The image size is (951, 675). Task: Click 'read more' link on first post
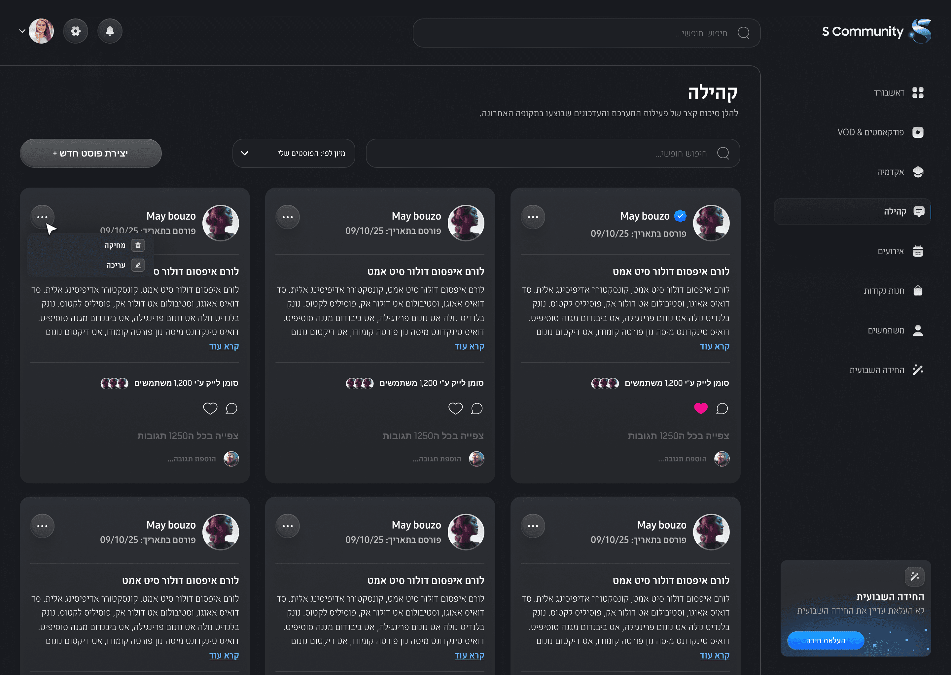[715, 347]
